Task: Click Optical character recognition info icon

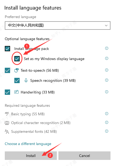Action: tap(107, 122)
